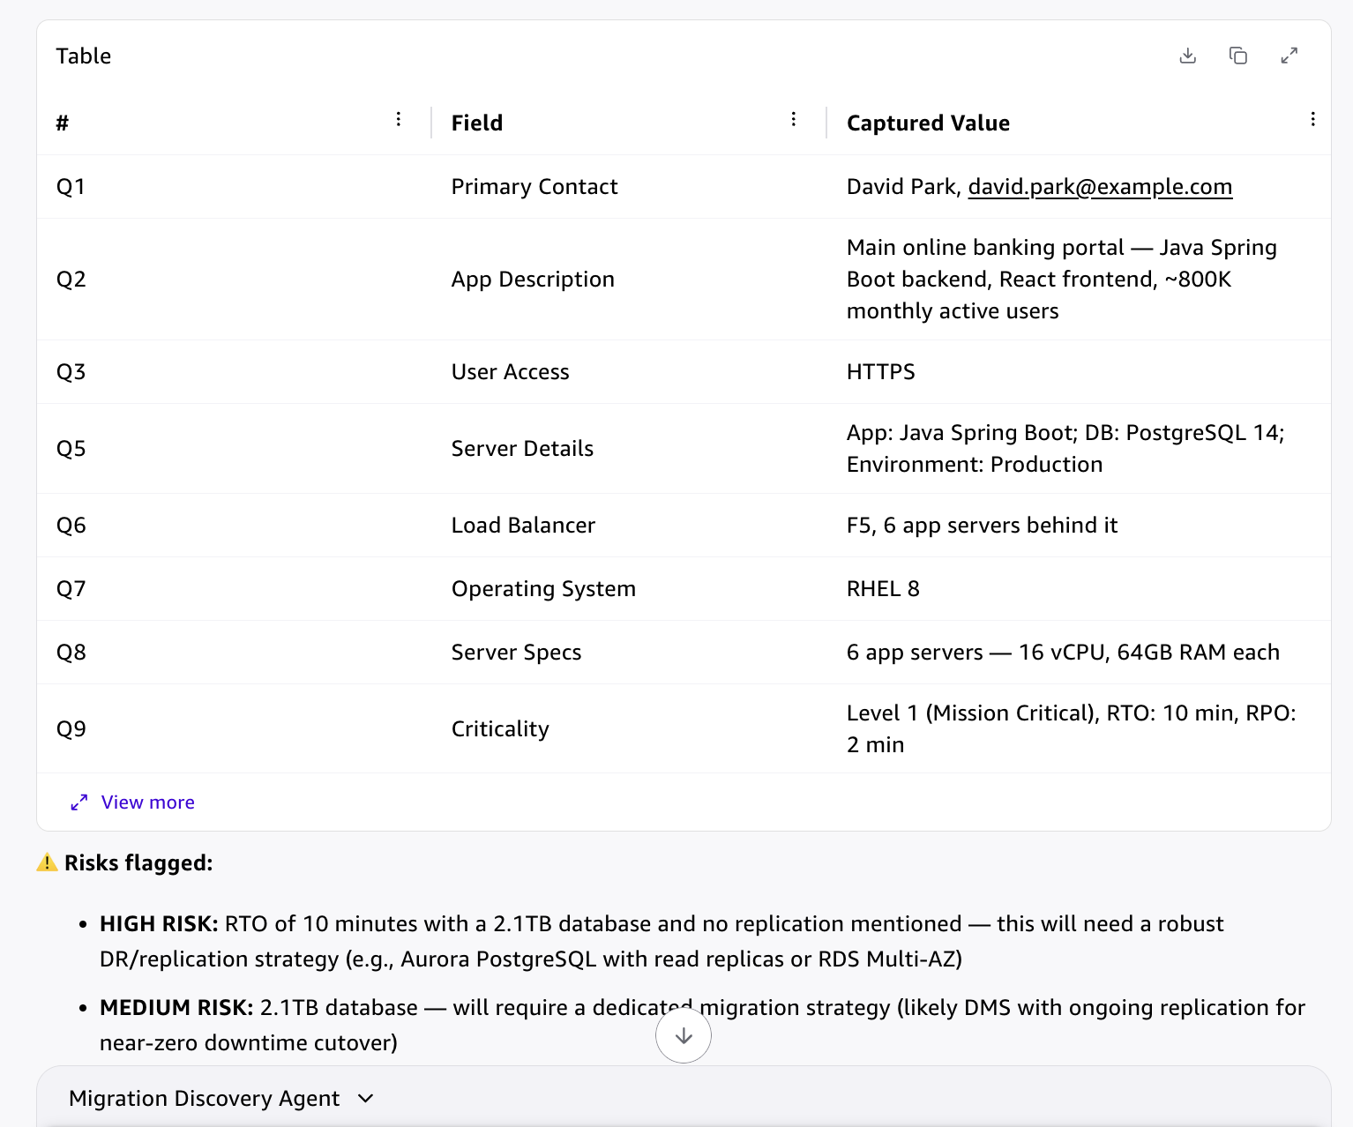This screenshot has height=1127, width=1353.
Task: Click the Risks flagged heading
Action: click(138, 863)
